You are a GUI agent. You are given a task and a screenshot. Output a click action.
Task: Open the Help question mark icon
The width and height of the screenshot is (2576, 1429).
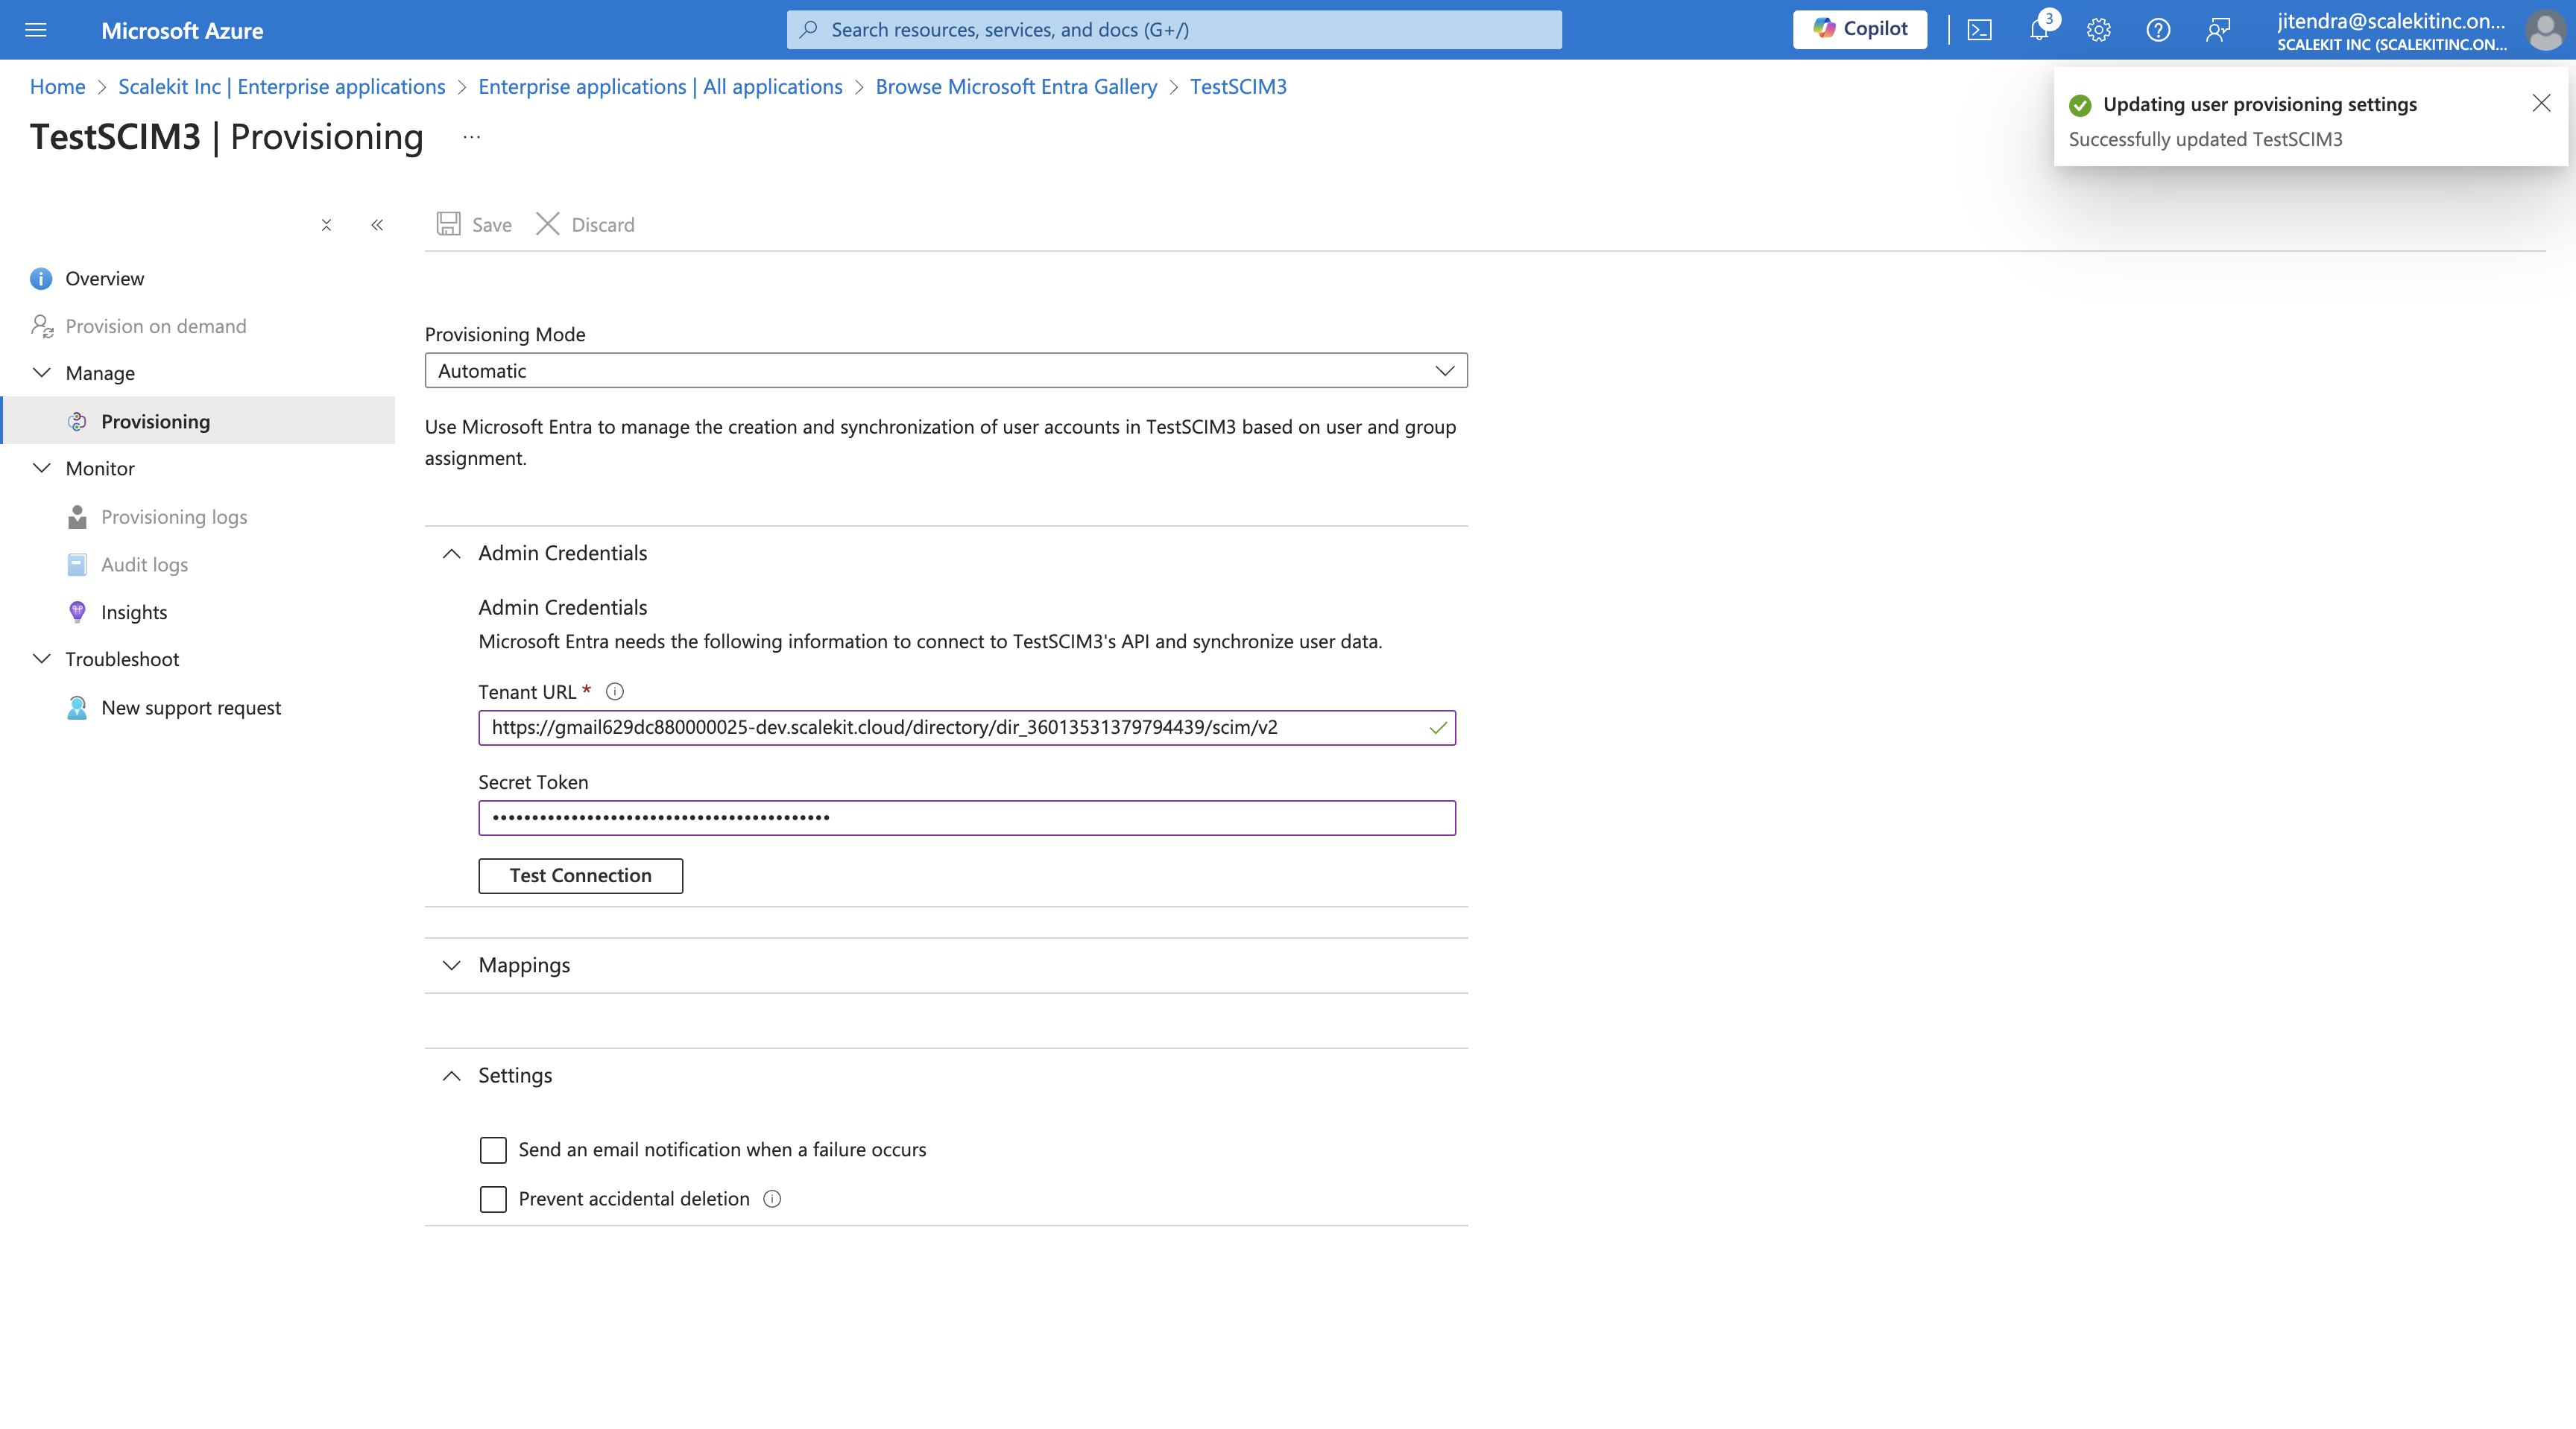coord(2158,30)
